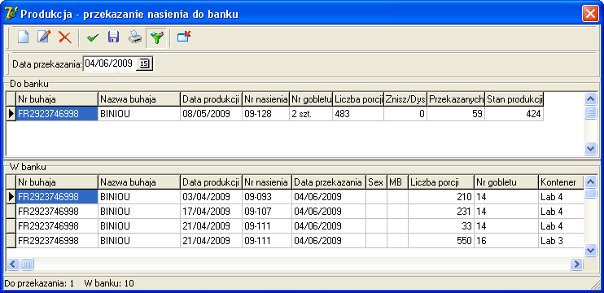
Task: Click Do banku Nazwa buhaja column header
Action: tap(139, 99)
